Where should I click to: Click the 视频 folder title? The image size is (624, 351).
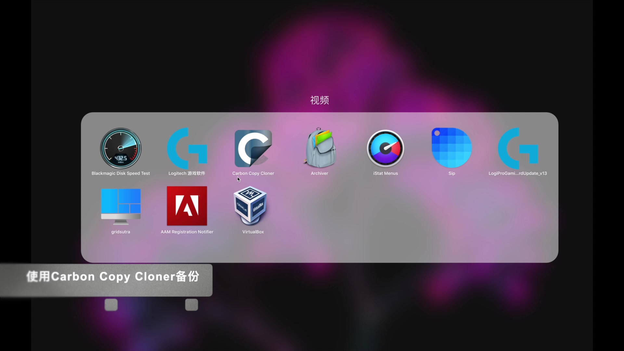click(319, 100)
